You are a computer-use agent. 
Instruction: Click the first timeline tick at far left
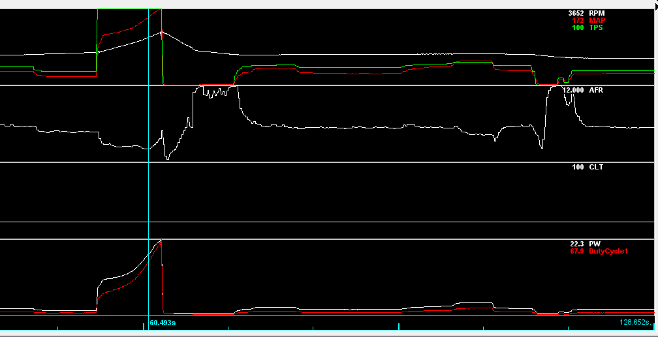58,327
